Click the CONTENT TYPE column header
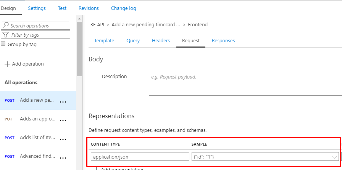 coord(105,144)
